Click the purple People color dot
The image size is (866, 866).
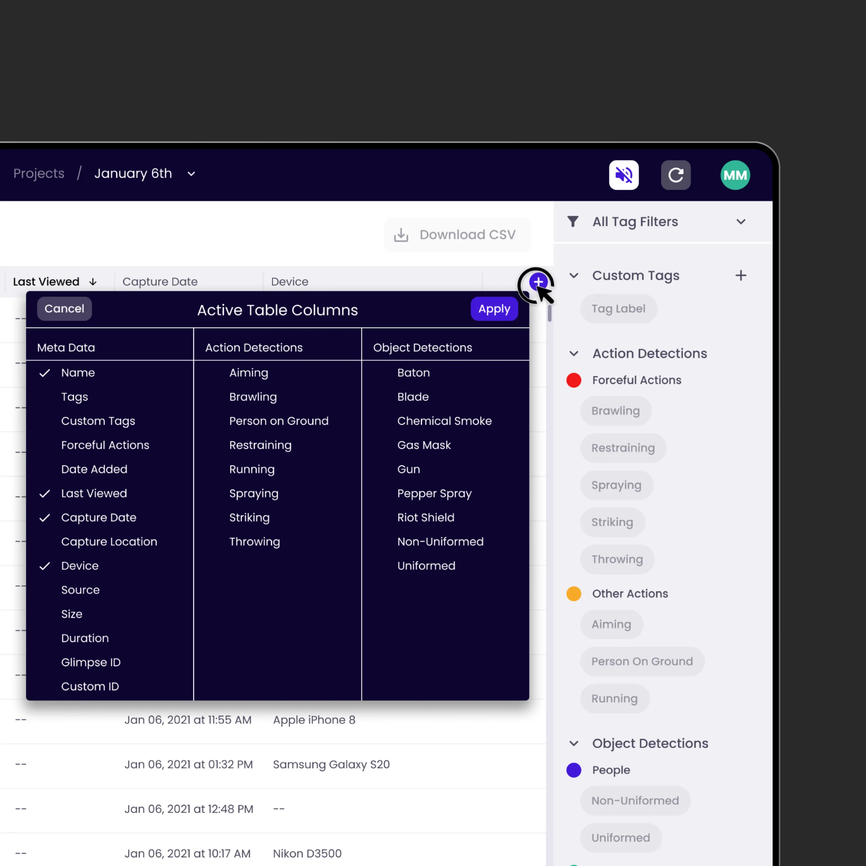pos(574,770)
